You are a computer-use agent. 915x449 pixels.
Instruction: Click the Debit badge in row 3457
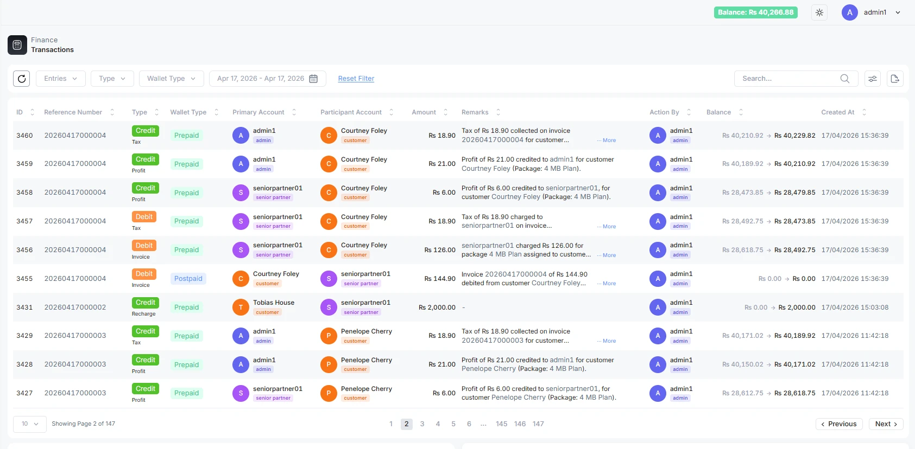[144, 217]
